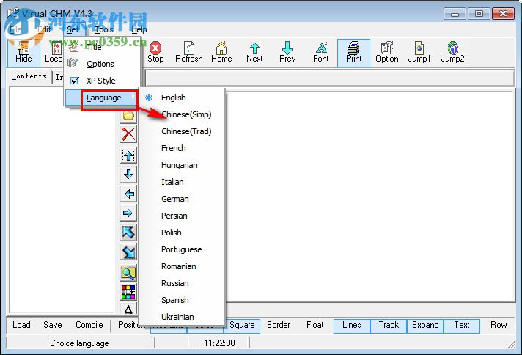Click the Home toolbar icon
The width and height of the screenshot is (522, 355).
(221, 53)
